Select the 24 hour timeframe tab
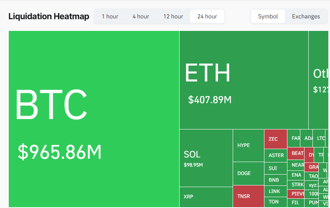This screenshot has width=330, height=208. coord(207,17)
